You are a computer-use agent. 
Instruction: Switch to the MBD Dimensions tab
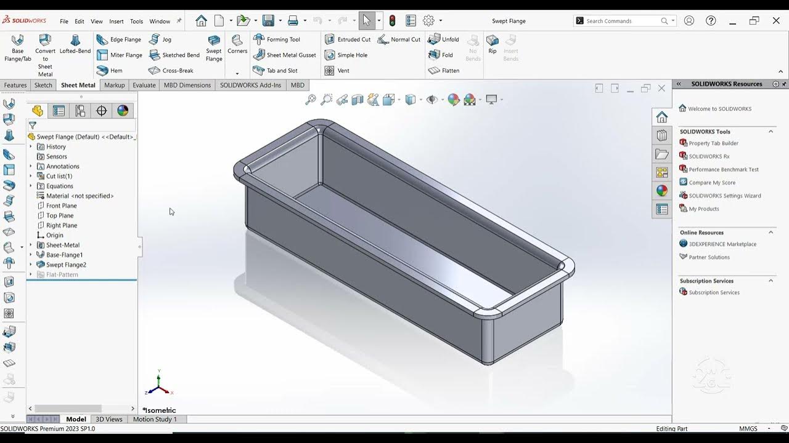coord(187,86)
